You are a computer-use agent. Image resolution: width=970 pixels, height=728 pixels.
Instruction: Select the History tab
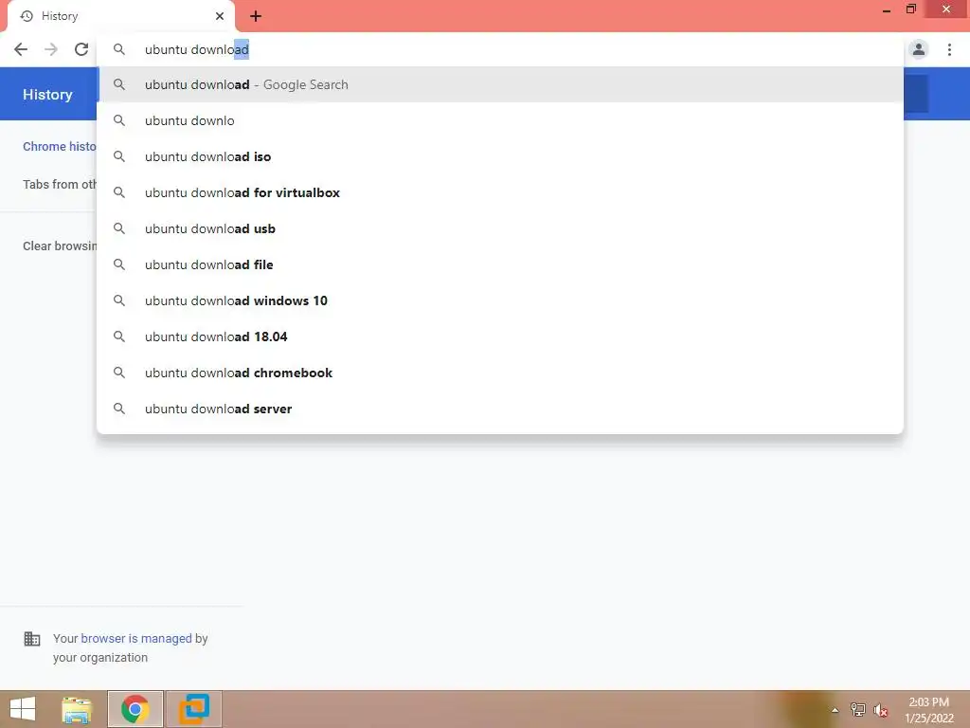click(121, 16)
